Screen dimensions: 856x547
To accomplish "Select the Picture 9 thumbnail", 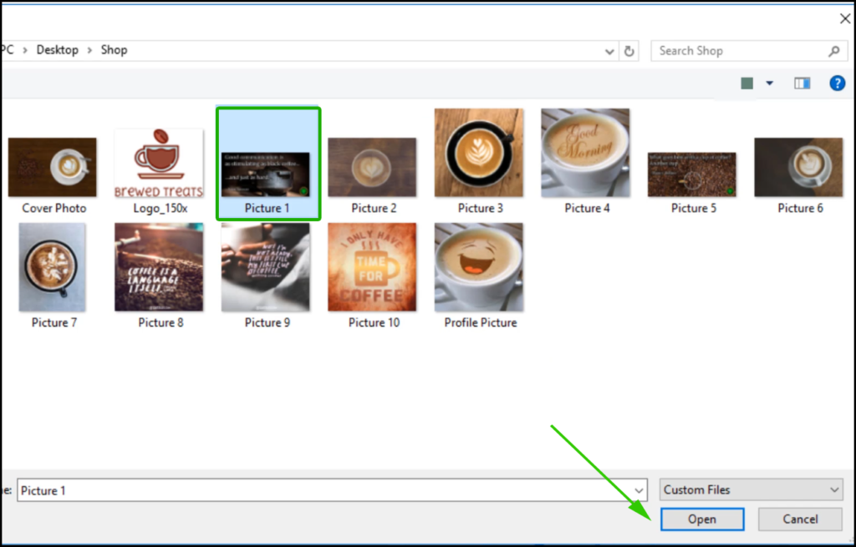I will point(265,266).
